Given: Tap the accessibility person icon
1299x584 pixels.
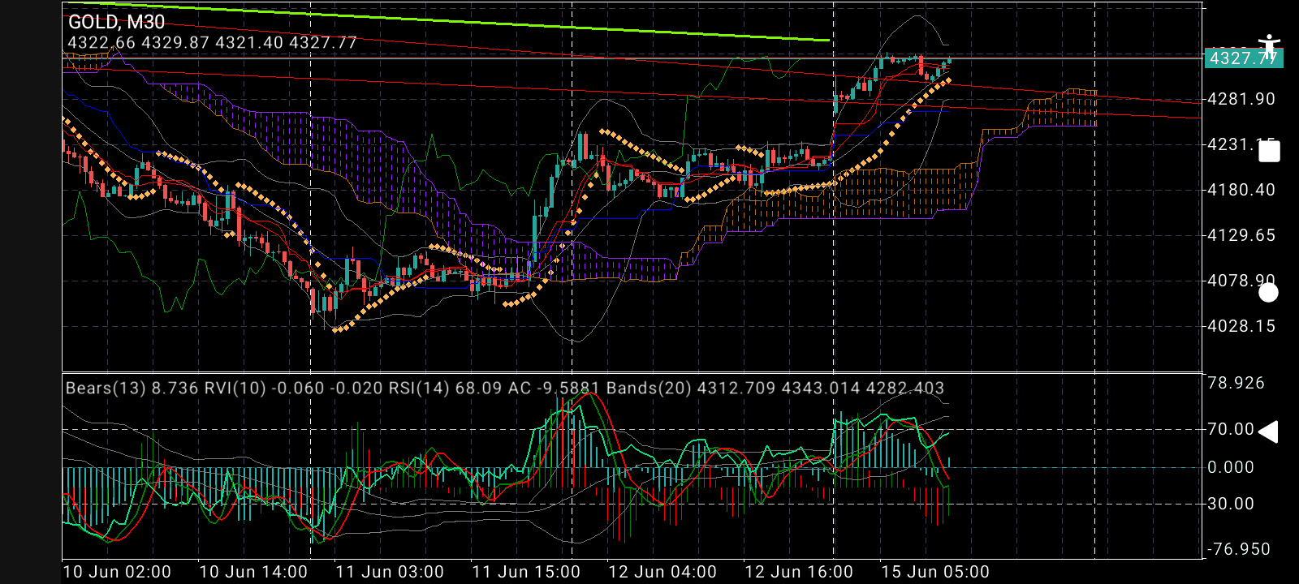Looking at the screenshot, I should [1268, 46].
